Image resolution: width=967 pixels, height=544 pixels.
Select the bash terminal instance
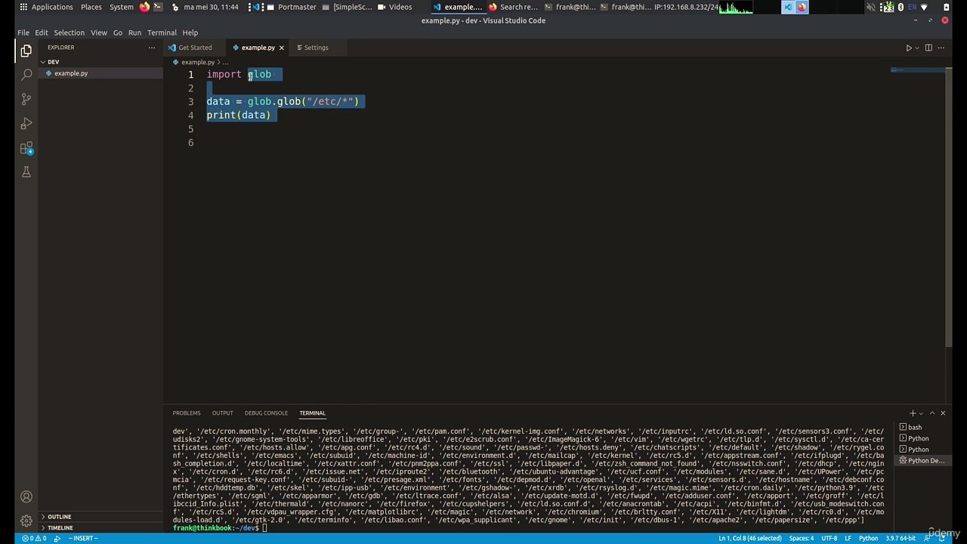coord(922,428)
